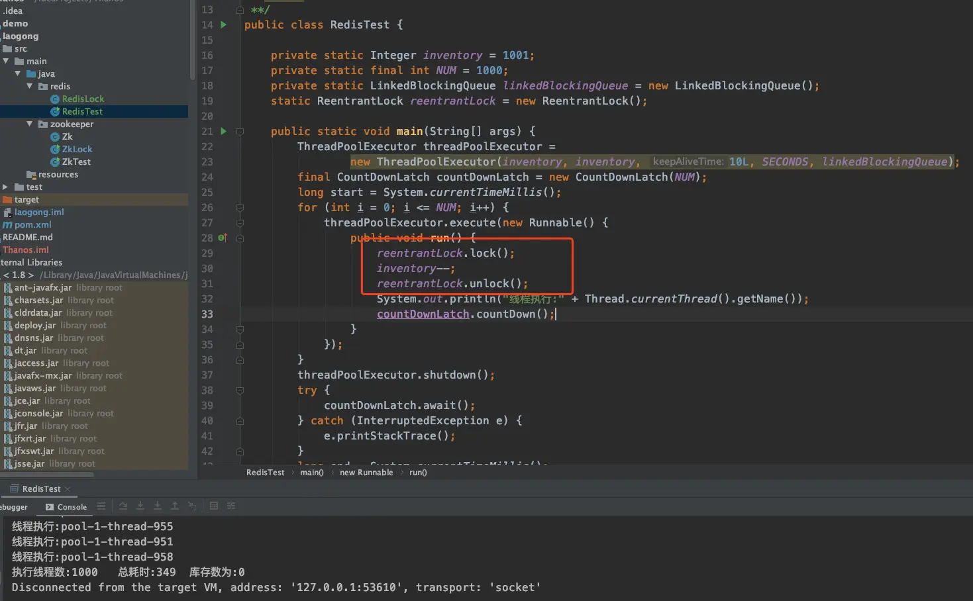The image size is (973, 601).
Task: Click Step Into debugger icon
Action: [x=140, y=506]
